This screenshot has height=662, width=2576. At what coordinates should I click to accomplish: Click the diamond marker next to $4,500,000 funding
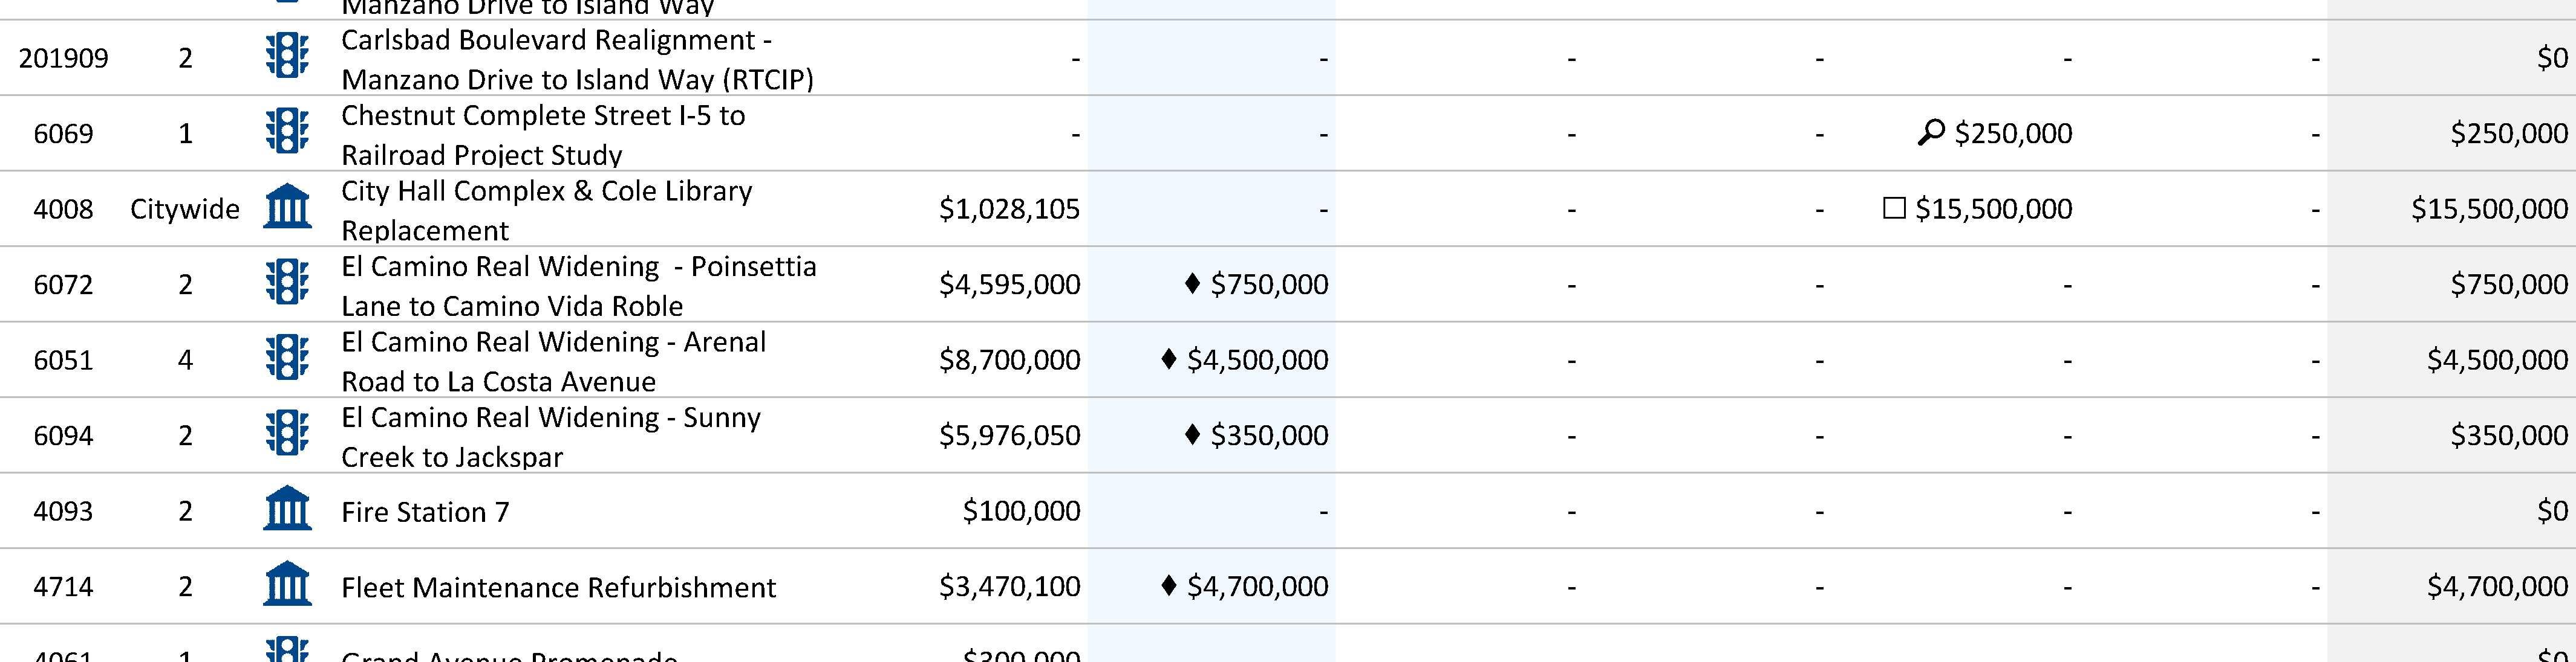(1168, 358)
